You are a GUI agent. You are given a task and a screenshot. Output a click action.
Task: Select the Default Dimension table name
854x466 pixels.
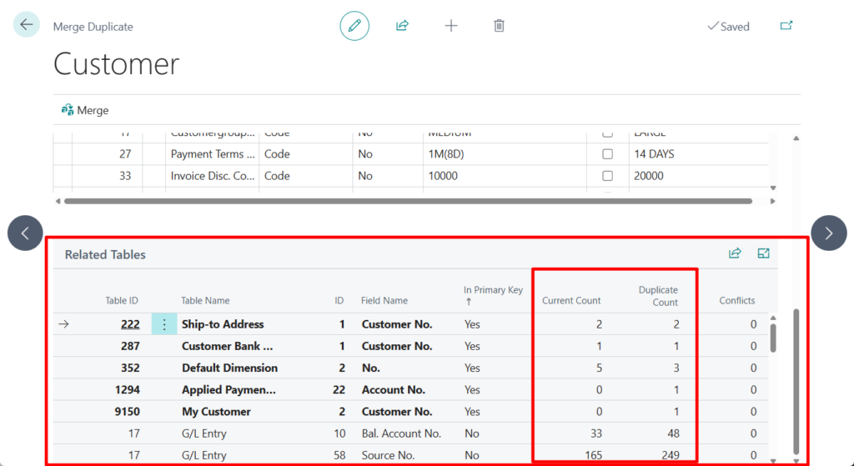[229, 368]
